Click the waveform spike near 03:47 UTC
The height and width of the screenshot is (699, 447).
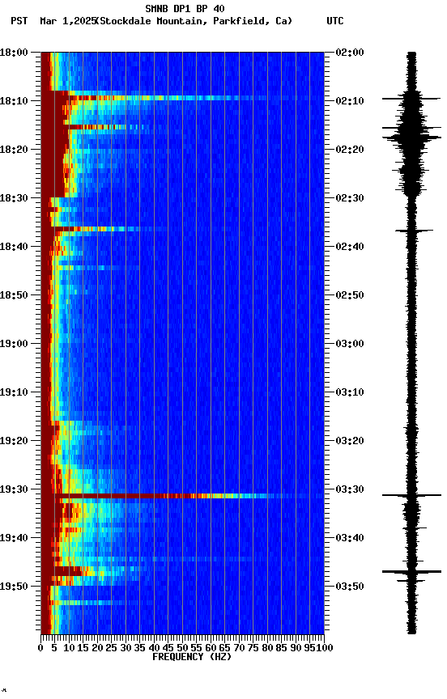(411, 571)
